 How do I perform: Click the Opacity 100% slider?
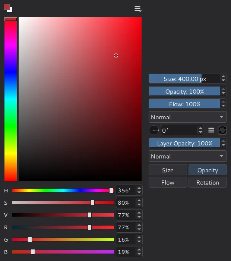[x=184, y=91]
